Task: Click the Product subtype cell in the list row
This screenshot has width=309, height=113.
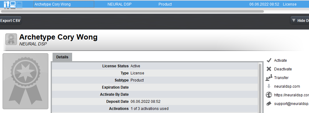Action: click(x=165, y=4)
